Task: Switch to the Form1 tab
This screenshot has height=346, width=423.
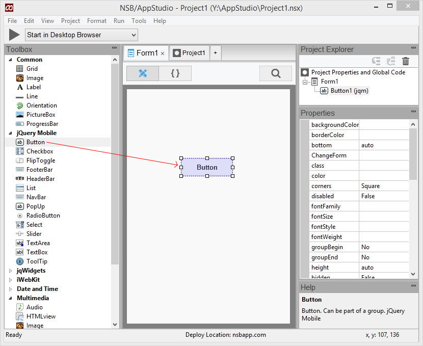Action: pyautogui.click(x=146, y=53)
